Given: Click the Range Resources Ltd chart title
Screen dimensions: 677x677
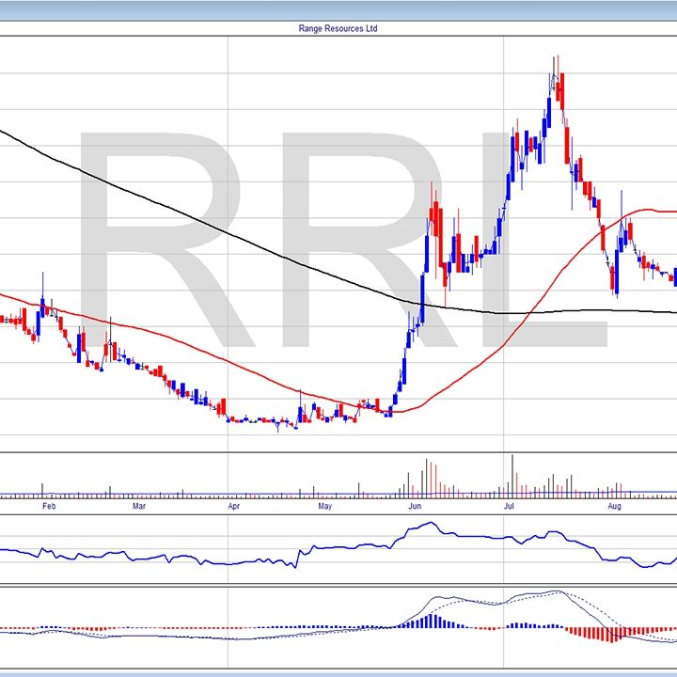Looking at the screenshot, I should [x=338, y=29].
